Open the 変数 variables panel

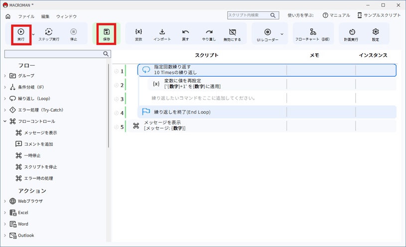(x=138, y=35)
